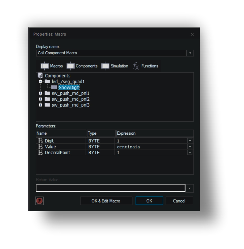Click the ShowDigit macro icon
This screenshot has width=244, height=249.
coord(54,87)
